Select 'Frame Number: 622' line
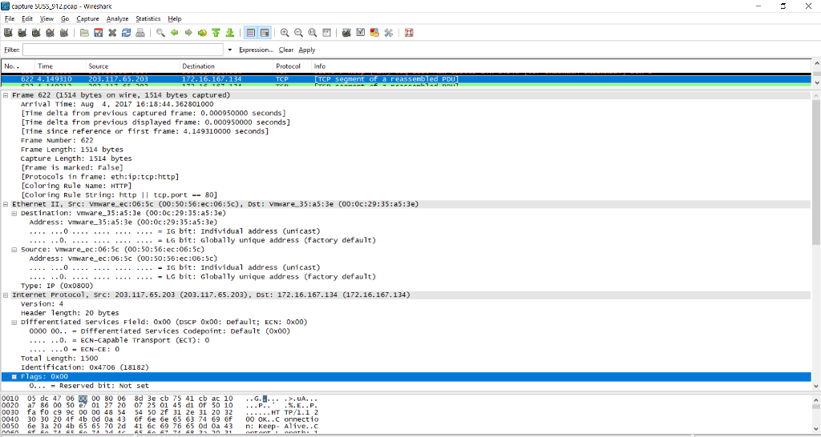The height and width of the screenshot is (437, 821). tap(57, 141)
